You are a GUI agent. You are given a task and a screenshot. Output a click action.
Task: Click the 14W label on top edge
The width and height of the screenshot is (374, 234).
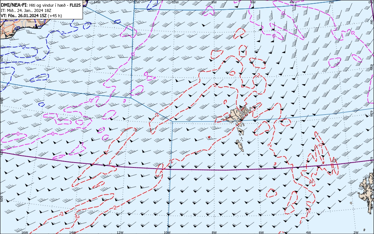97,2
